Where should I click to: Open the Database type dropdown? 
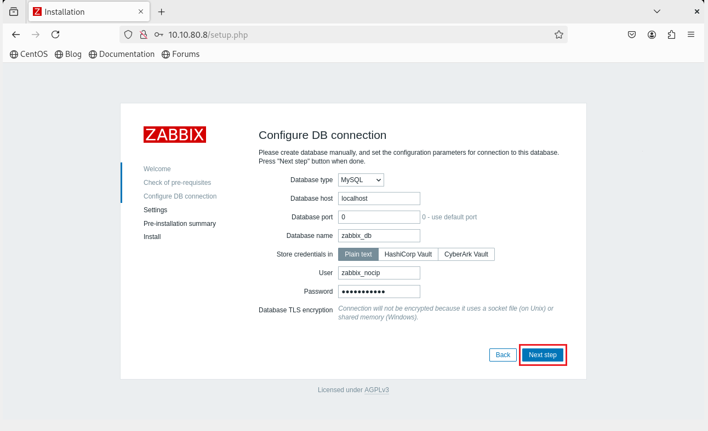point(361,180)
